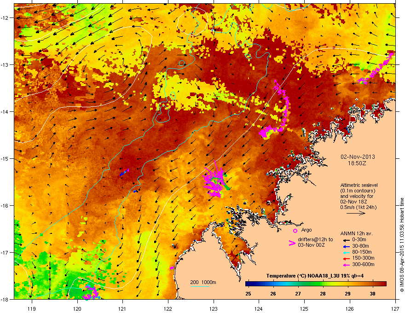The height and width of the screenshot is (313, 405).
Task: Click the colorbar tick label '26'
Action: click(x=273, y=294)
